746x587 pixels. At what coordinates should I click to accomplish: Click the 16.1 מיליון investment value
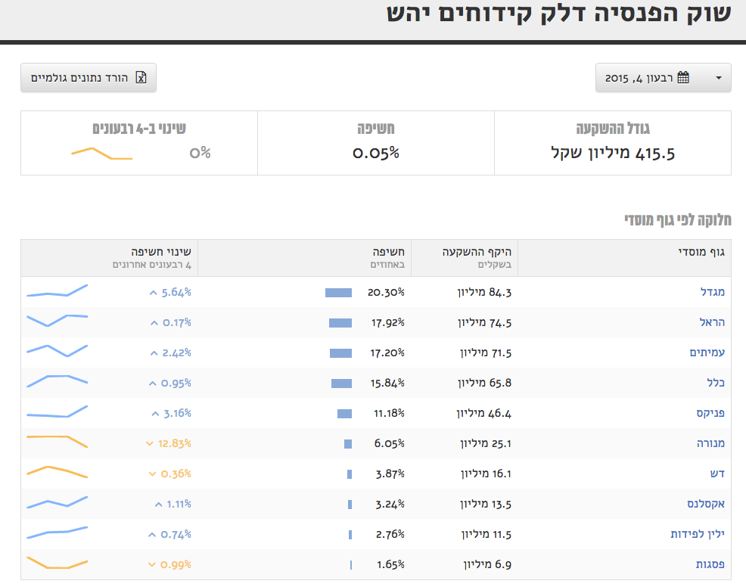coord(486,474)
